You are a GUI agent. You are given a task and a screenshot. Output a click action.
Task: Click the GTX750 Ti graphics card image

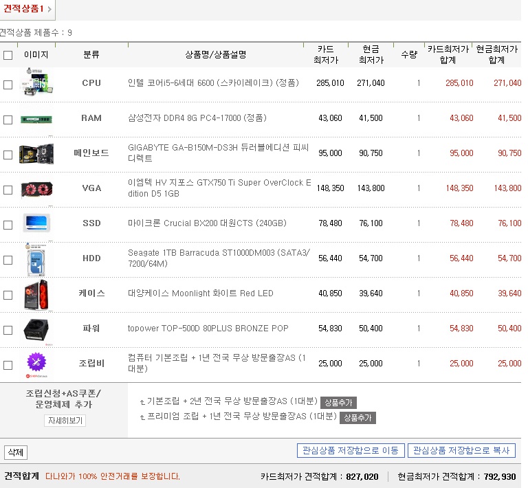click(36, 188)
